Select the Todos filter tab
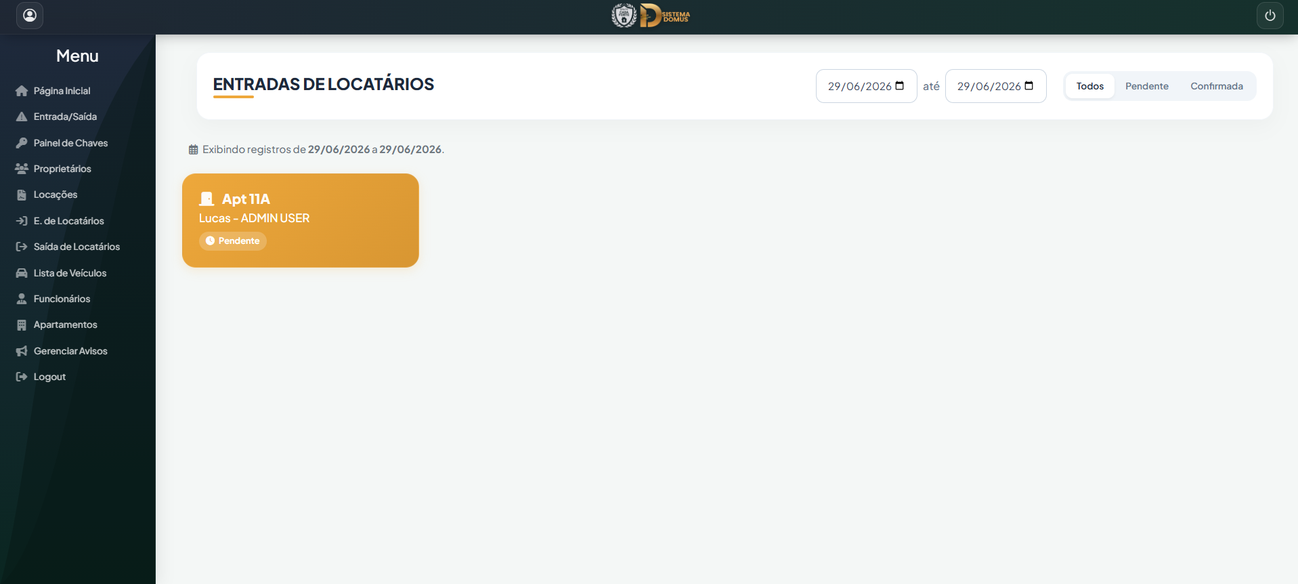This screenshot has width=1298, height=584. click(1090, 86)
